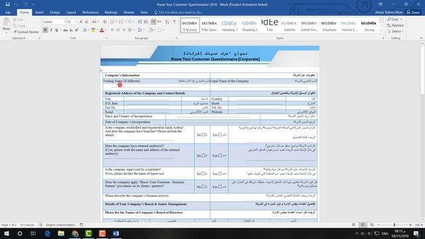
Task: Apply strikethrough to text
Action: tap(65, 30)
